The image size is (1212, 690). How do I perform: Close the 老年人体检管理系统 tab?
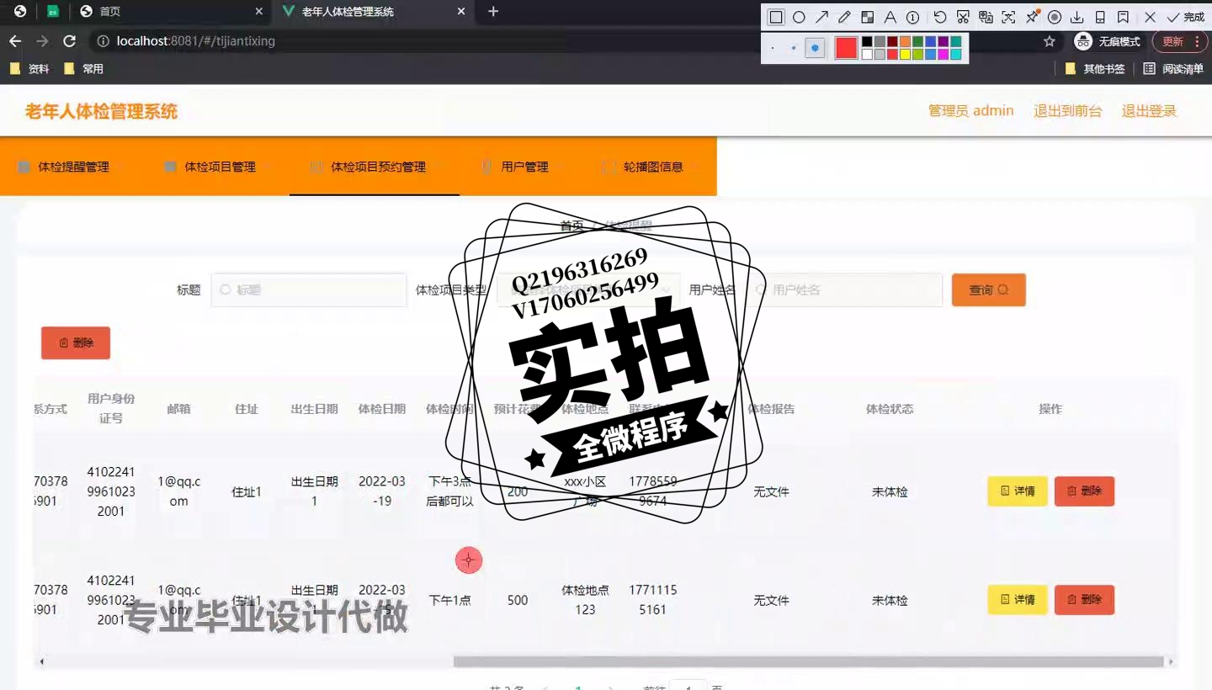(461, 12)
